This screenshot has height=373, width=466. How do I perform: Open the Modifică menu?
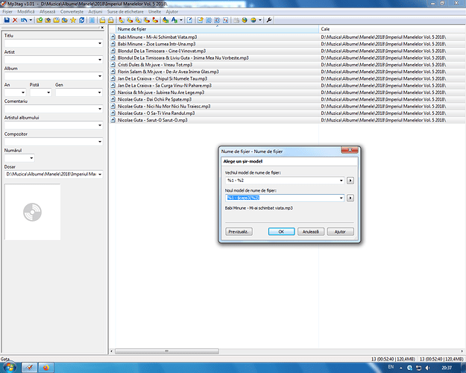(x=26, y=12)
